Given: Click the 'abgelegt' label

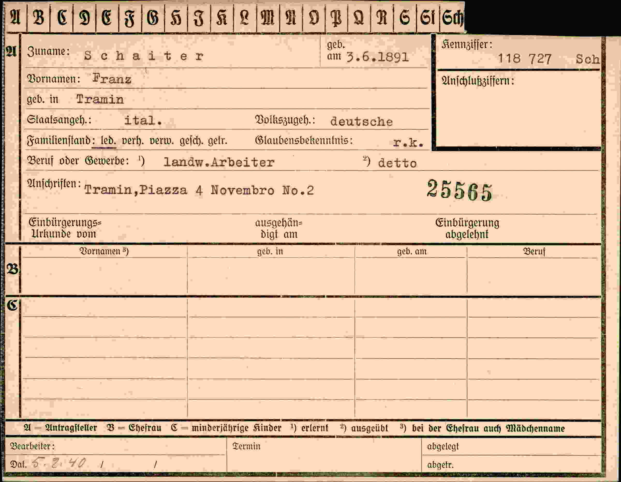Looking at the screenshot, I should pyautogui.click(x=443, y=447).
